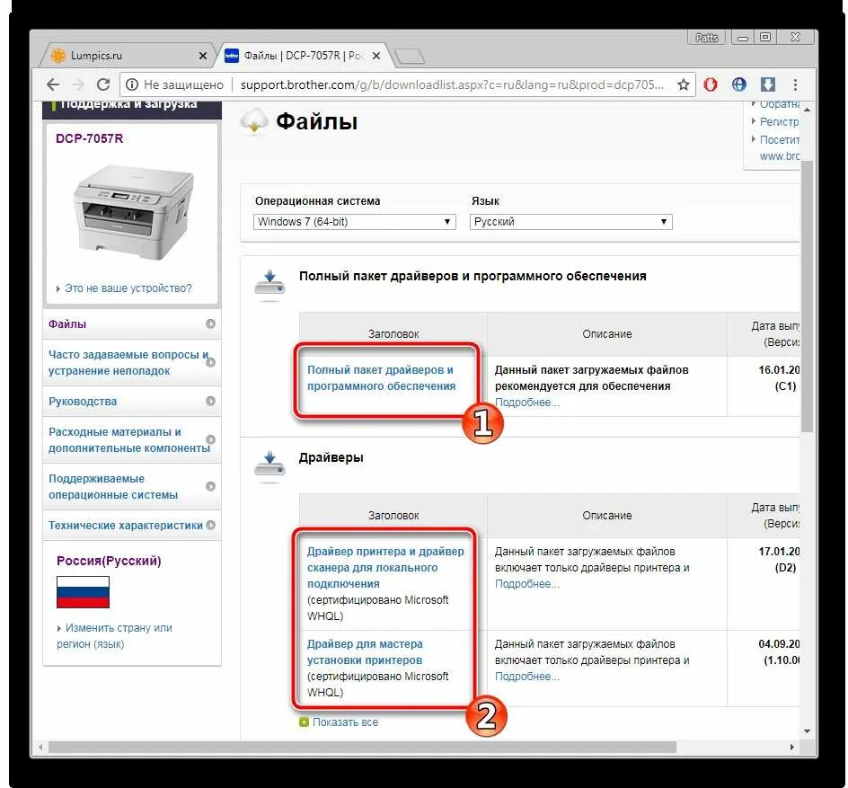Click the globe extension icon
The image size is (848, 788).
pyautogui.click(x=738, y=84)
